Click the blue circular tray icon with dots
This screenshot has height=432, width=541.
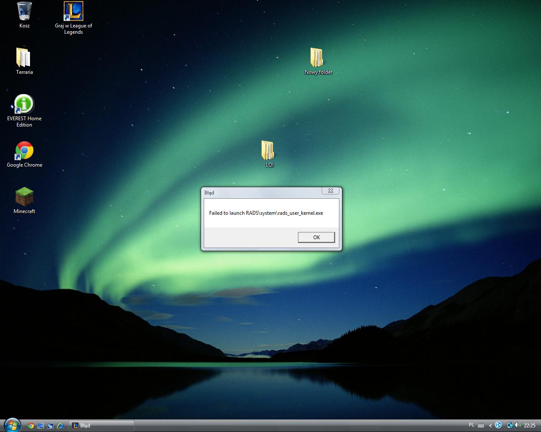pos(498,425)
